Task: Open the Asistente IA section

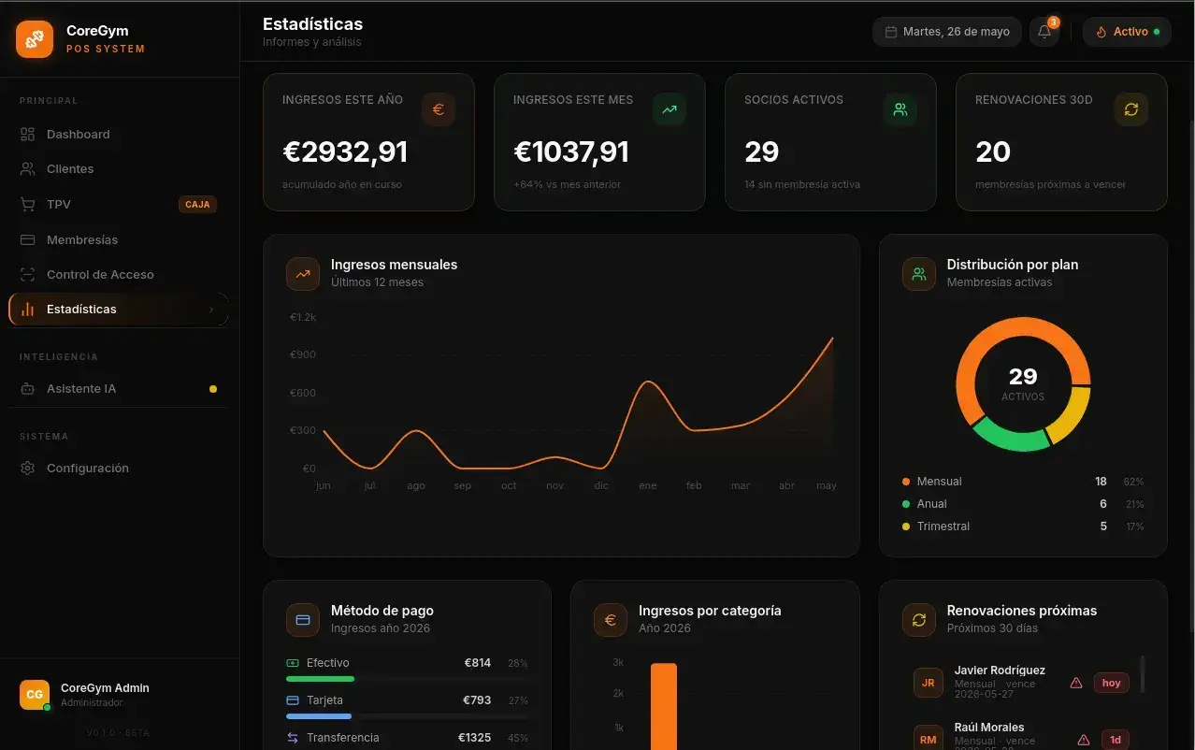Action: (118, 388)
